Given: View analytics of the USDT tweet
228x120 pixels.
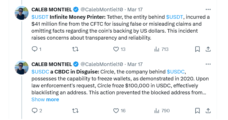Looking at the screenshot, I should point(157,49).
